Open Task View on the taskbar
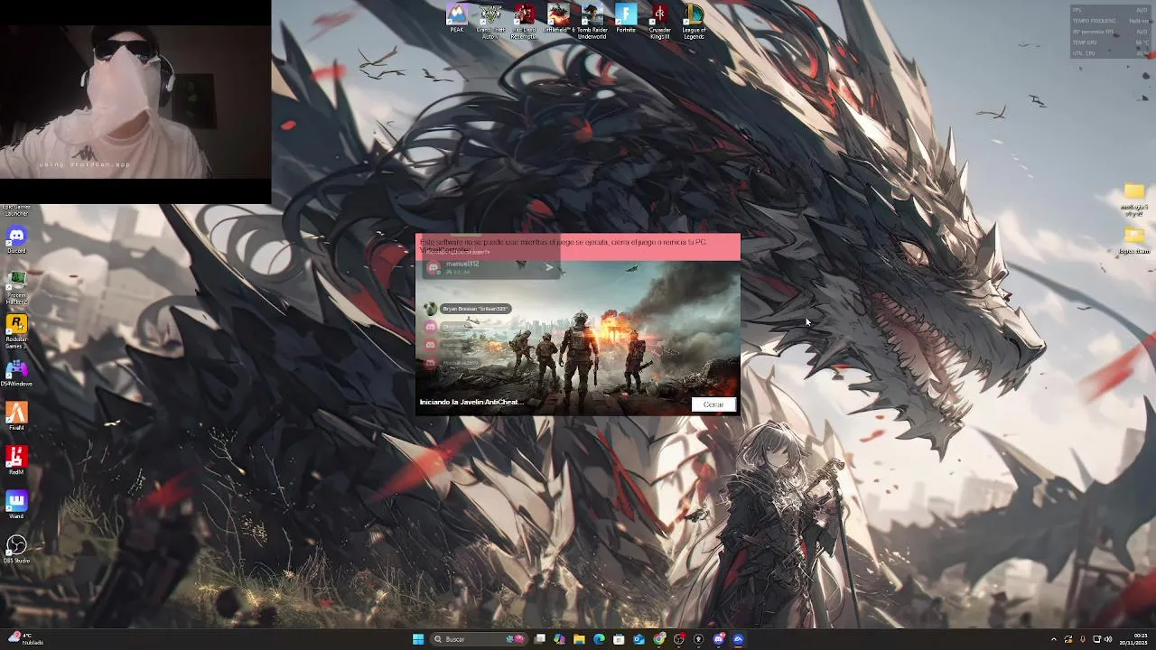This screenshot has width=1156, height=650. click(x=539, y=639)
